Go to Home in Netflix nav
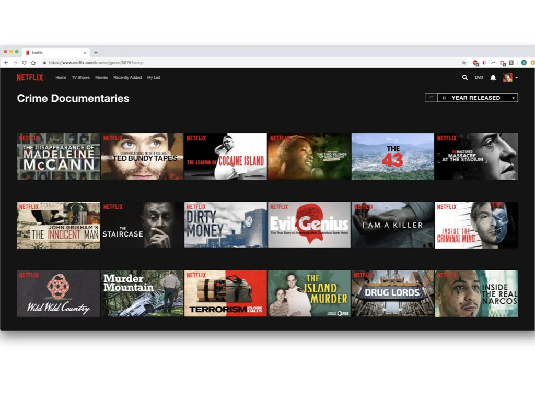 [61, 78]
